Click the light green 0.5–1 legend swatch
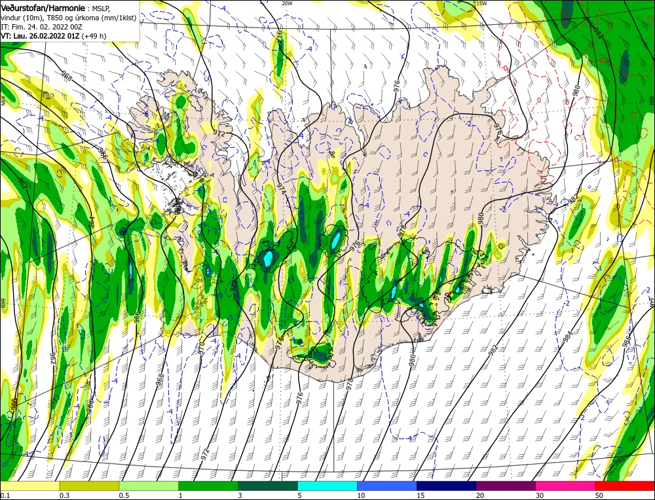This screenshot has height=500, width=655. (149, 486)
